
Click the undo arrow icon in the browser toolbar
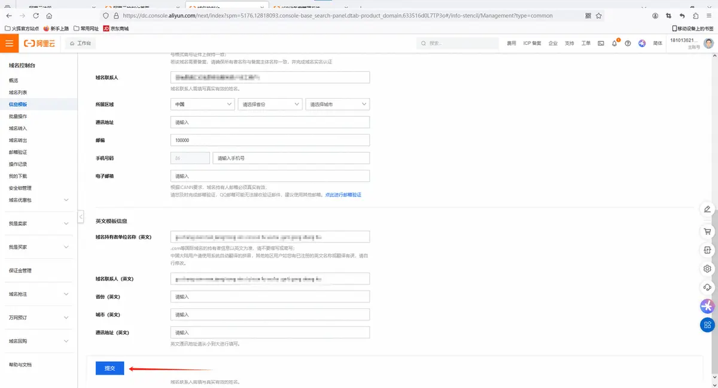pos(682,16)
